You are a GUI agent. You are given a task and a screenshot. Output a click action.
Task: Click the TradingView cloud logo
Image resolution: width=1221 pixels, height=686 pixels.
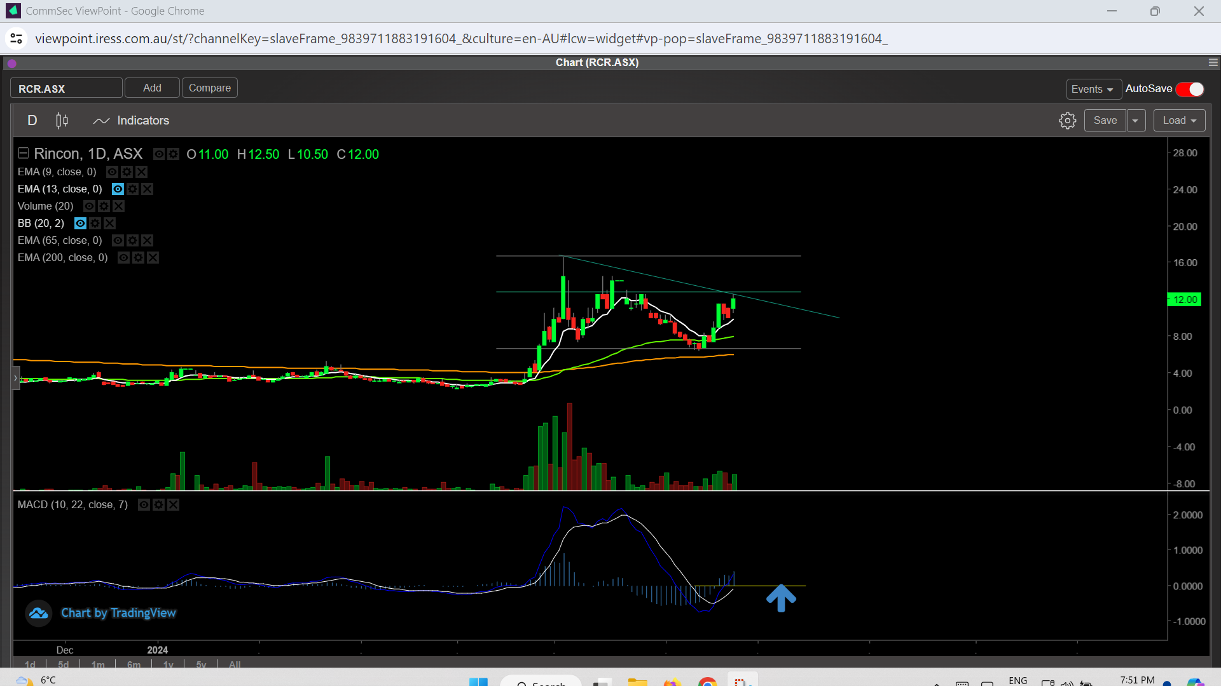38,614
